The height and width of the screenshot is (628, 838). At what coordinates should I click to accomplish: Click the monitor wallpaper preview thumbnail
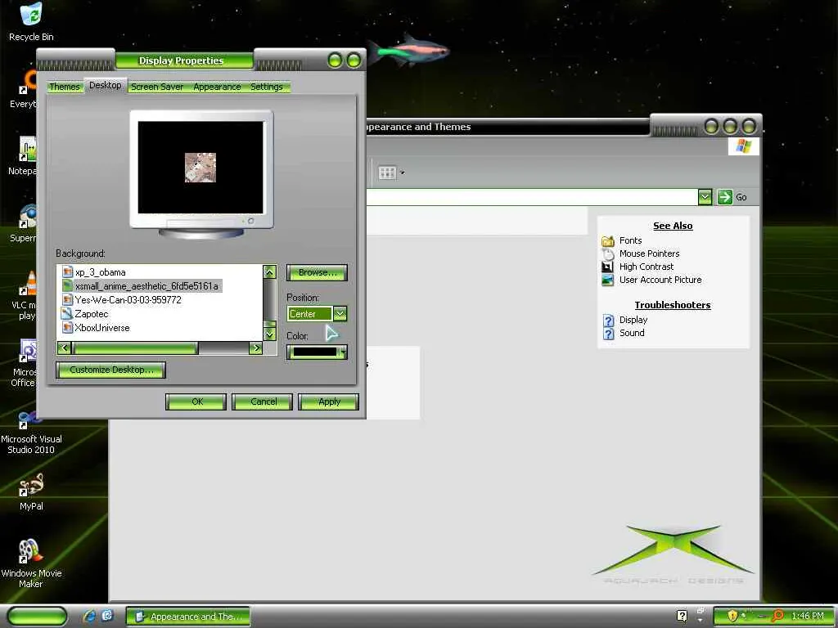pos(200,167)
